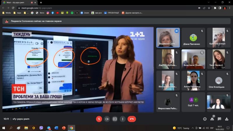233x131 pixels.
Task: Leave the call with the red hang-up button
Action: tap(132, 119)
